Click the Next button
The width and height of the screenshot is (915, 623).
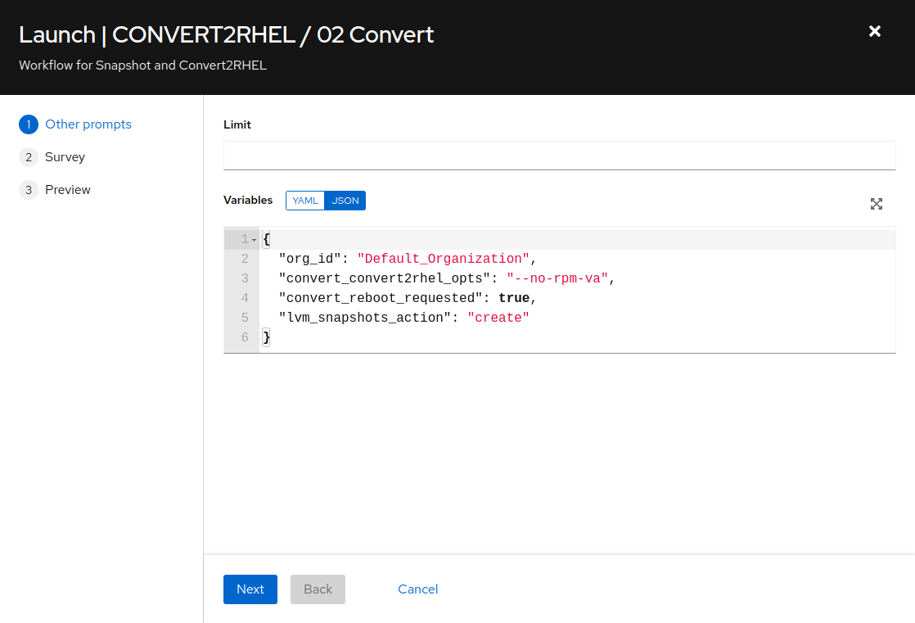coord(250,589)
